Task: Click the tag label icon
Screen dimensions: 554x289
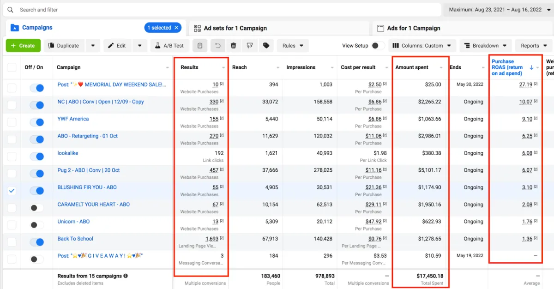Action: [266, 46]
